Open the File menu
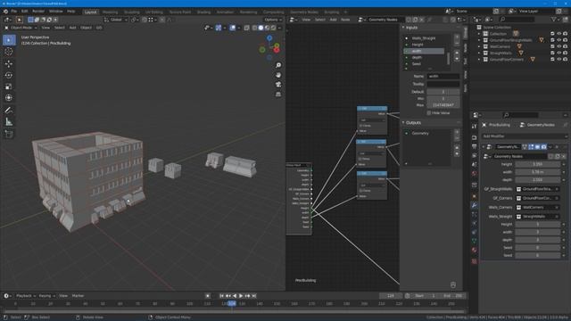The width and height of the screenshot is (571, 321). tap(14, 12)
